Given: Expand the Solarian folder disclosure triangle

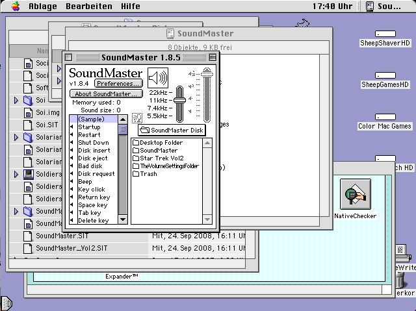Looking at the screenshot, I should (16, 137).
